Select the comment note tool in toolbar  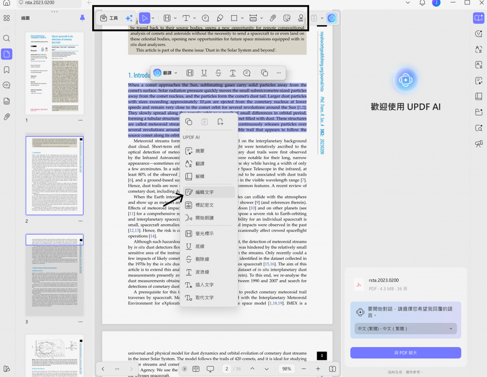[x=205, y=18]
